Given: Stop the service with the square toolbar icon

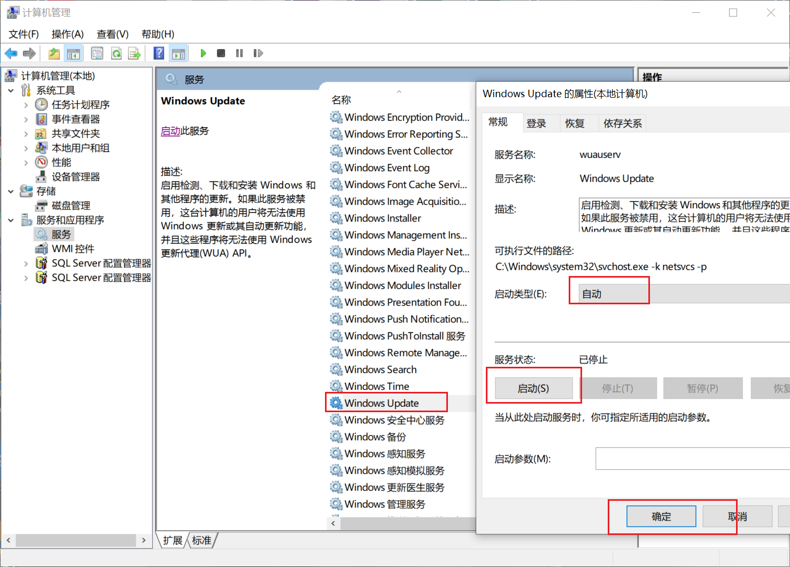Looking at the screenshot, I should [x=221, y=53].
